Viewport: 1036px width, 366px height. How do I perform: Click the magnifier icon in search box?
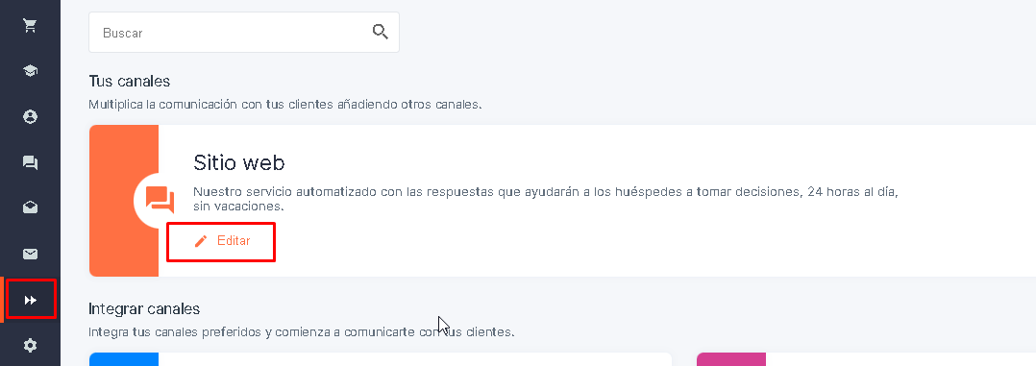pos(380,32)
